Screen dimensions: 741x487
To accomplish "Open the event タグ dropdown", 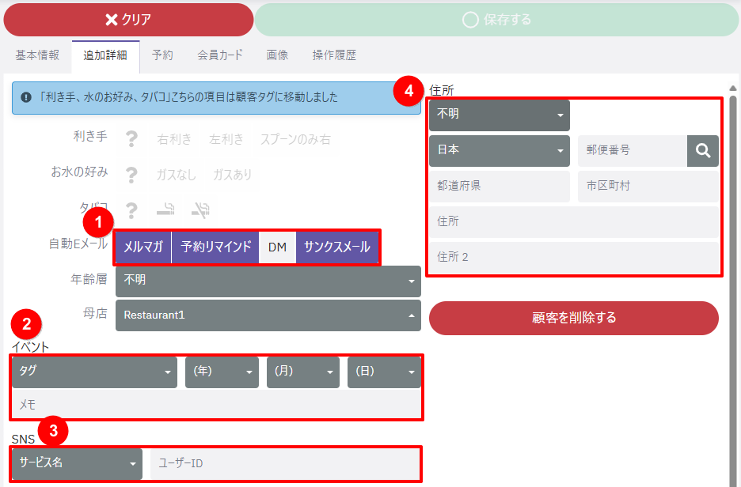I will pyautogui.click(x=94, y=372).
